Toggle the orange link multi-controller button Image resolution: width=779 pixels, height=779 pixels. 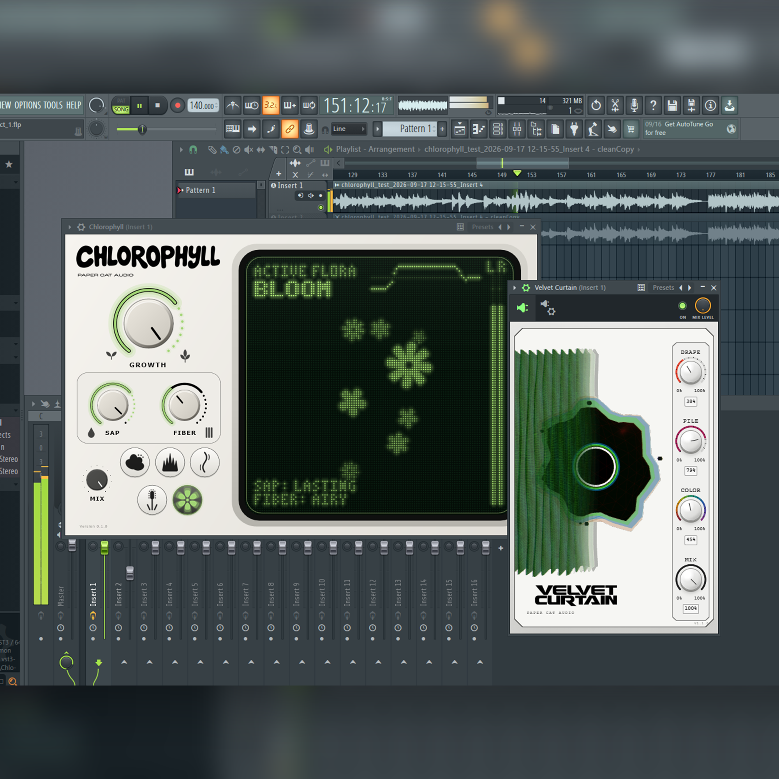pos(290,129)
